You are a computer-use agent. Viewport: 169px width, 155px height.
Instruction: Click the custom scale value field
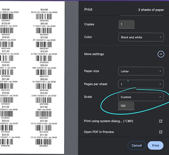tap(126, 106)
